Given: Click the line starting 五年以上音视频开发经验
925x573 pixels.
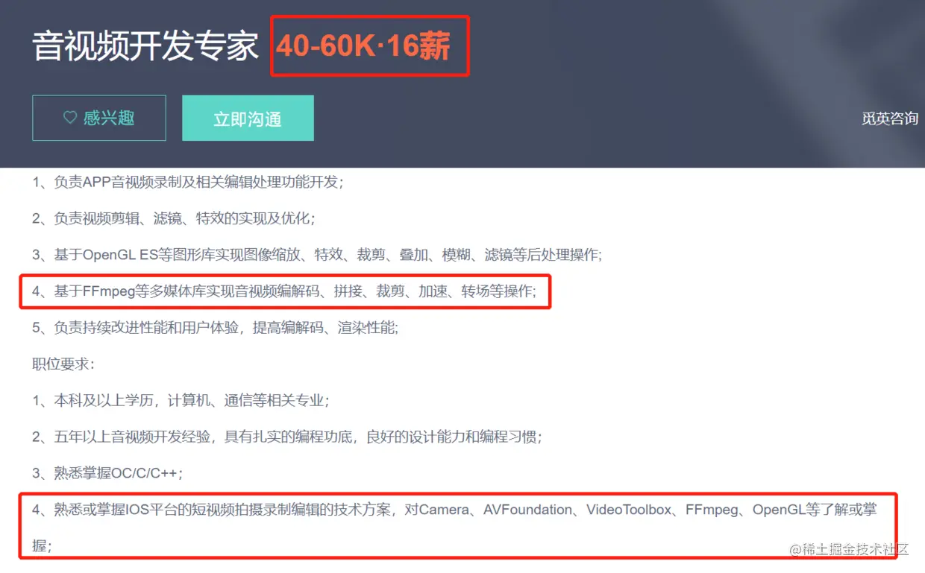Looking at the screenshot, I should (287, 437).
